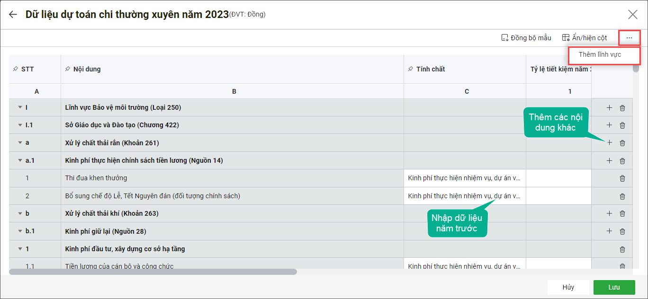Add a row under Xử lý chất thải khí
This screenshot has width=648, height=299.
[609, 213]
